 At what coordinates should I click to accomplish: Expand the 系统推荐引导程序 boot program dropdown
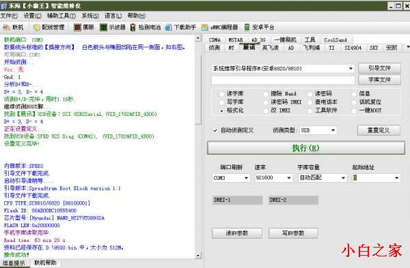pyautogui.click(x=351, y=69)
